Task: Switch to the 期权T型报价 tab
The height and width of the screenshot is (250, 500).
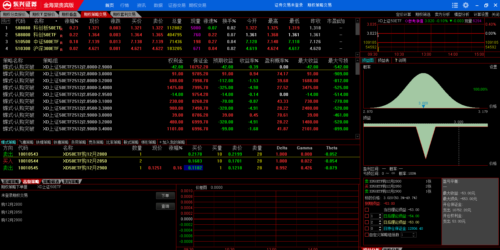Action: pyautogui.click(x=43, y=14)
